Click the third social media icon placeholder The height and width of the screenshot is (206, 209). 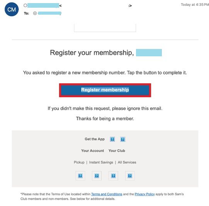[x=113, y=176]
